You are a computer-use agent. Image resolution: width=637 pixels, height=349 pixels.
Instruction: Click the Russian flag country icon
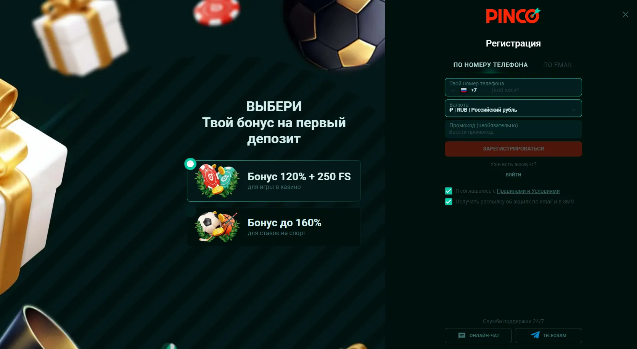(464, 90)
